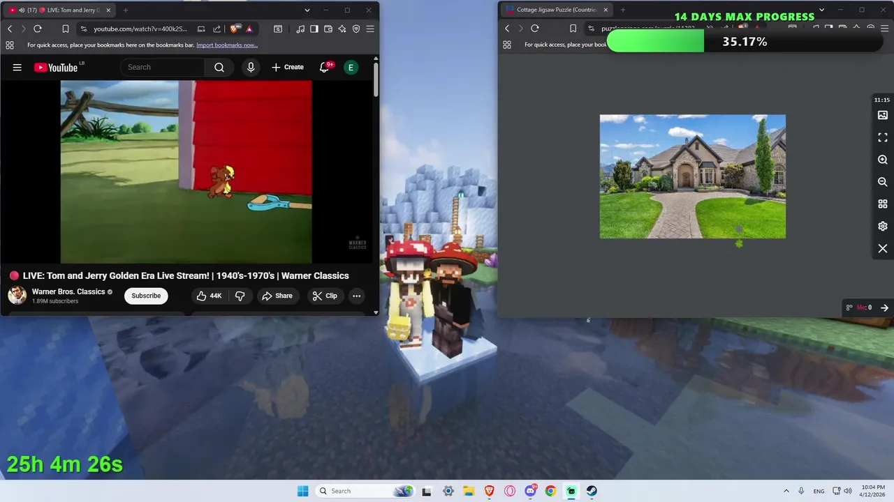Close the Tom and Jerry tab
The height and width of the screenshot is (502, 894).
tap(107, 10)
